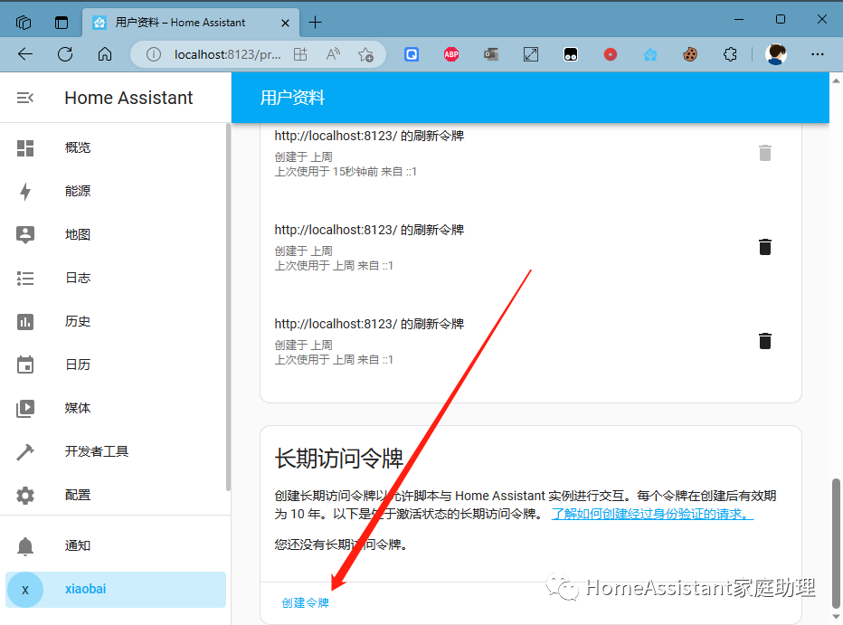Reload the page with the refresh icon
843x625 pixels.
[x=65, y=53]
